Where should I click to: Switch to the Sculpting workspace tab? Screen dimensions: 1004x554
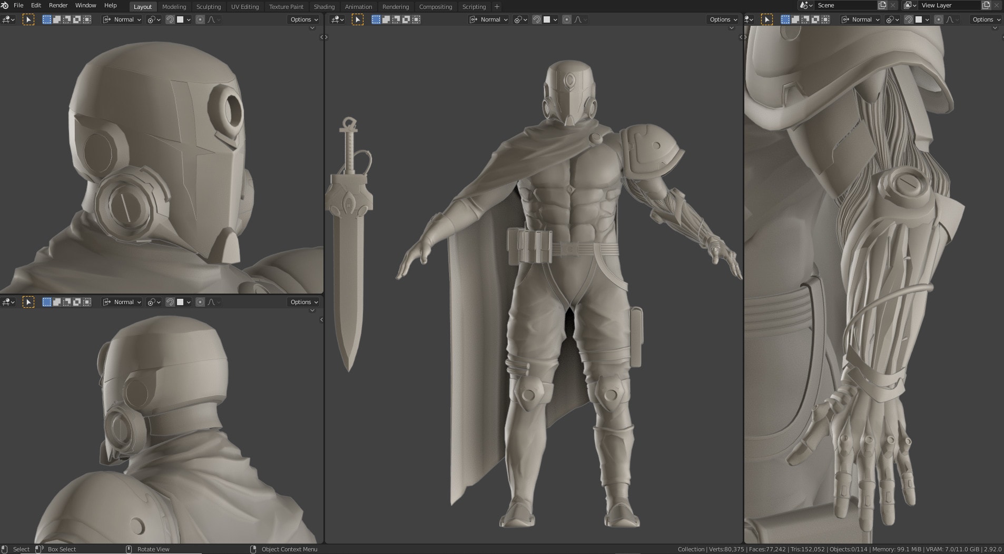tap(208, 7)
